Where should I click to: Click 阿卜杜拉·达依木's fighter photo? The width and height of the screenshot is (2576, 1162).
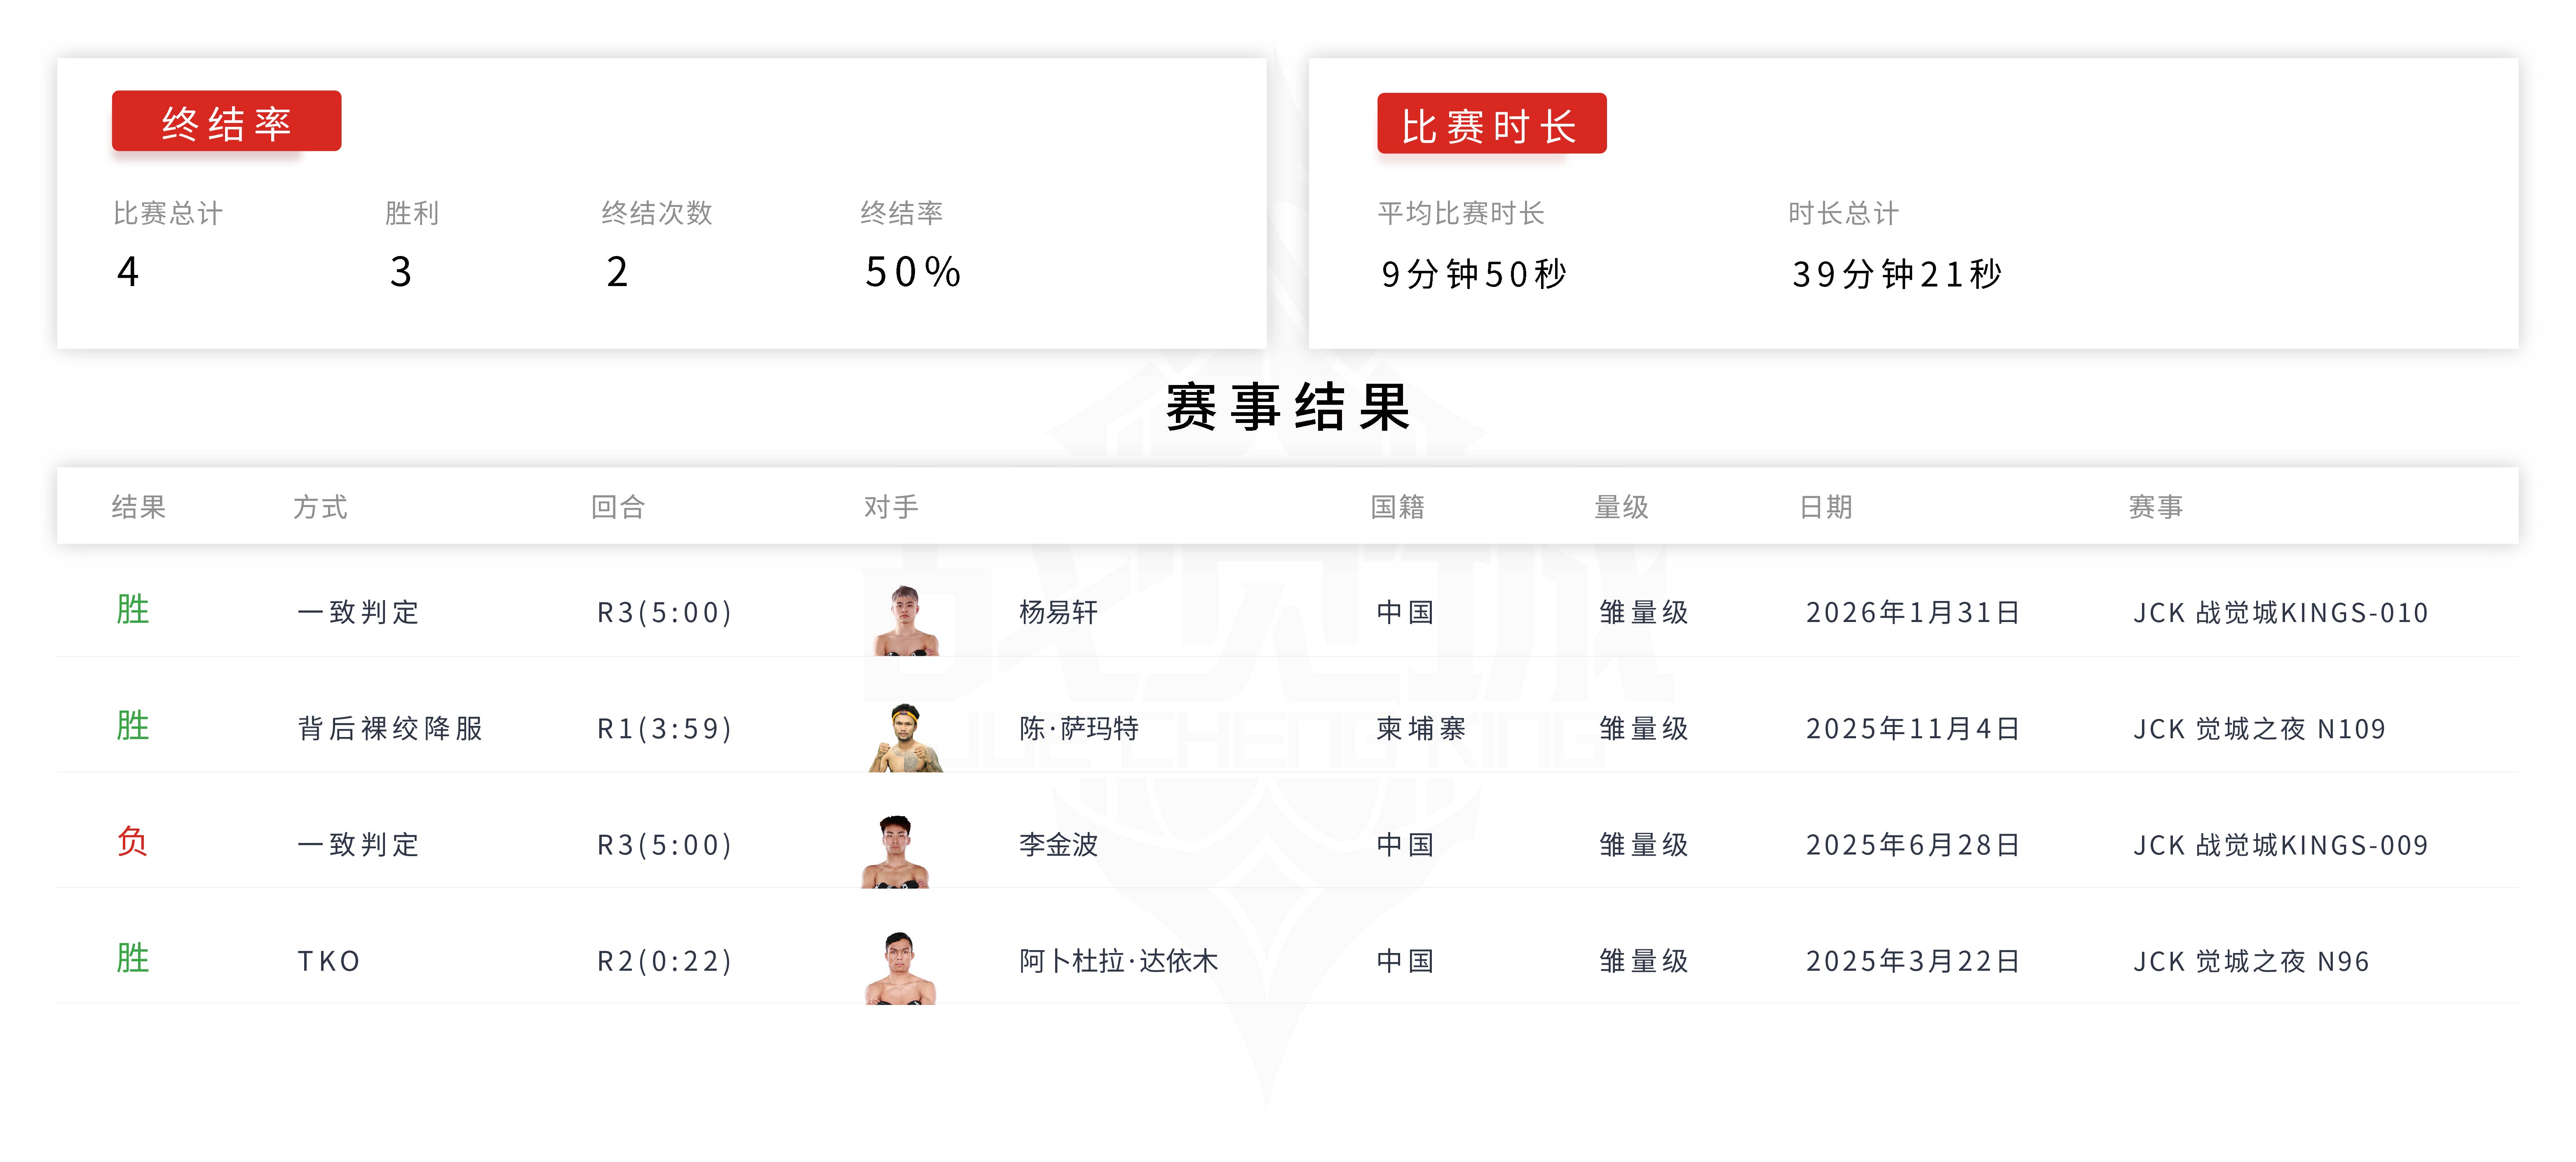point(900,968)
